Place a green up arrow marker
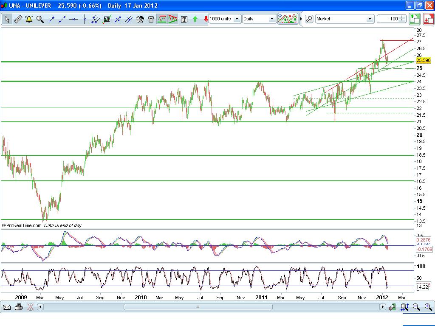 point(195,19)
